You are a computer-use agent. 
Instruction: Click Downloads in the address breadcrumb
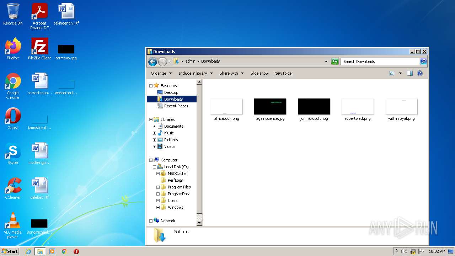pyautogui.click(x=210, y=61)
